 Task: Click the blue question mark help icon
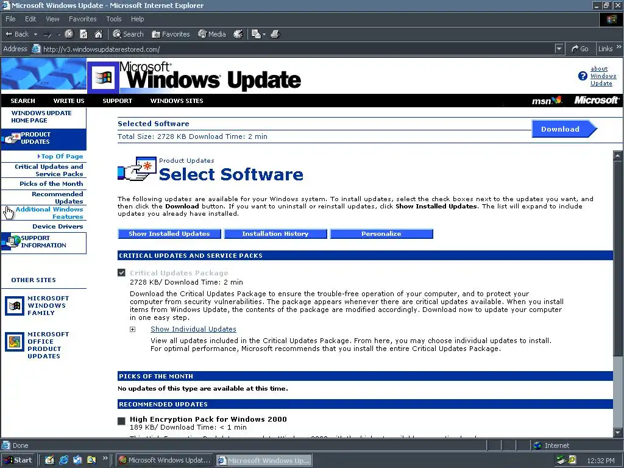click(x=583, y=76)
